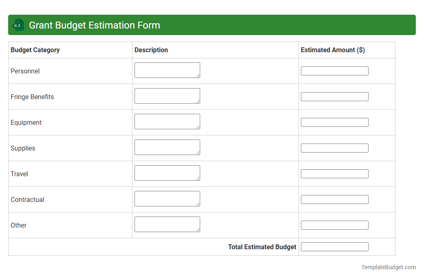Screen dimensions: 424x279
Task: Click the Fringe Benefits estimated amount field
Action: pos(334,96)
